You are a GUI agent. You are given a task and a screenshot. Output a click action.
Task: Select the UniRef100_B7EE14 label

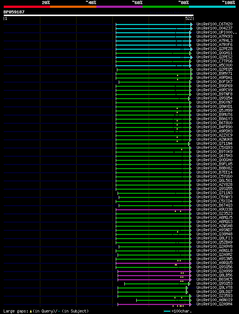(214, 172)
